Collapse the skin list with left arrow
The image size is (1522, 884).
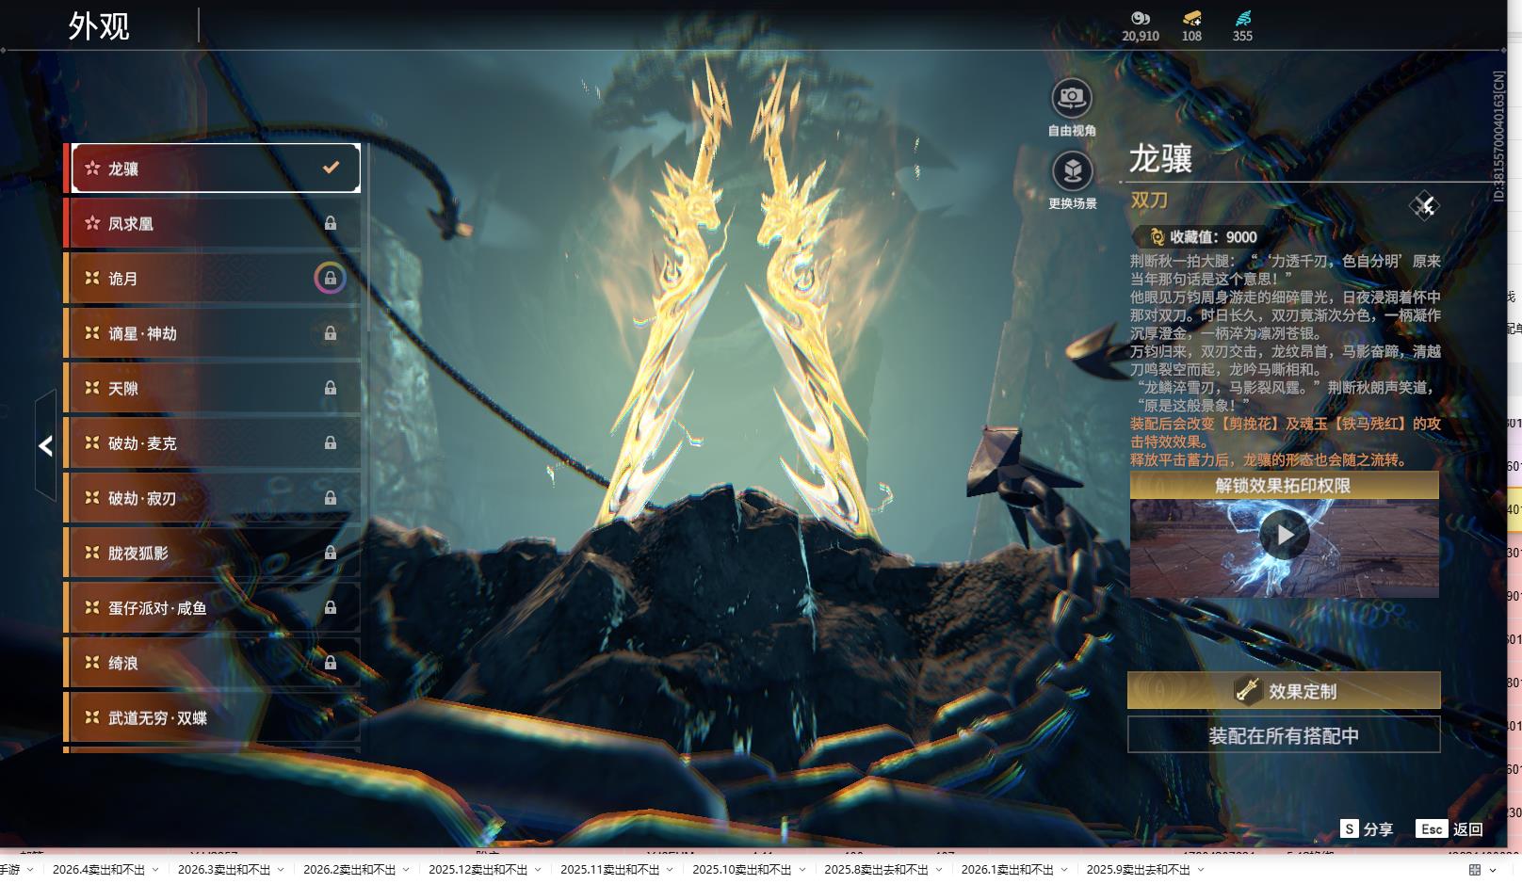tap(45, 446)
